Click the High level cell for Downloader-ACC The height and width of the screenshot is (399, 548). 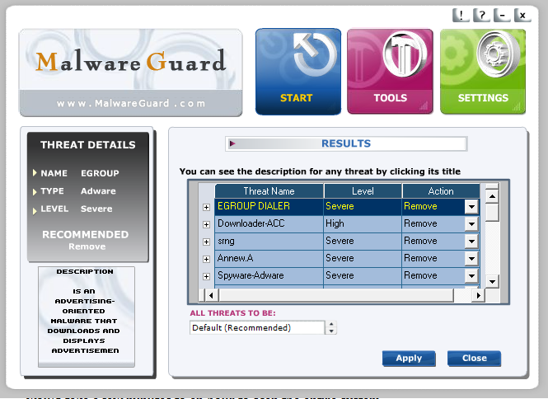pyautogui.click(x=363, y=223)
